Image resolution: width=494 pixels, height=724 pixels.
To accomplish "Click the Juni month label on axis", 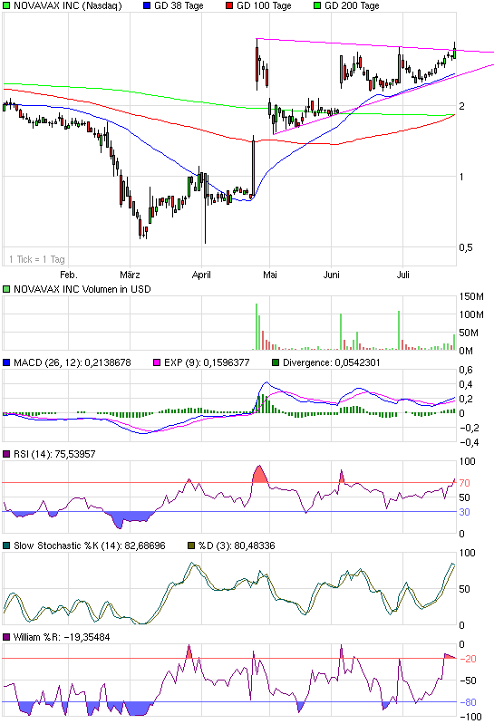I will (x=331, y=275).
